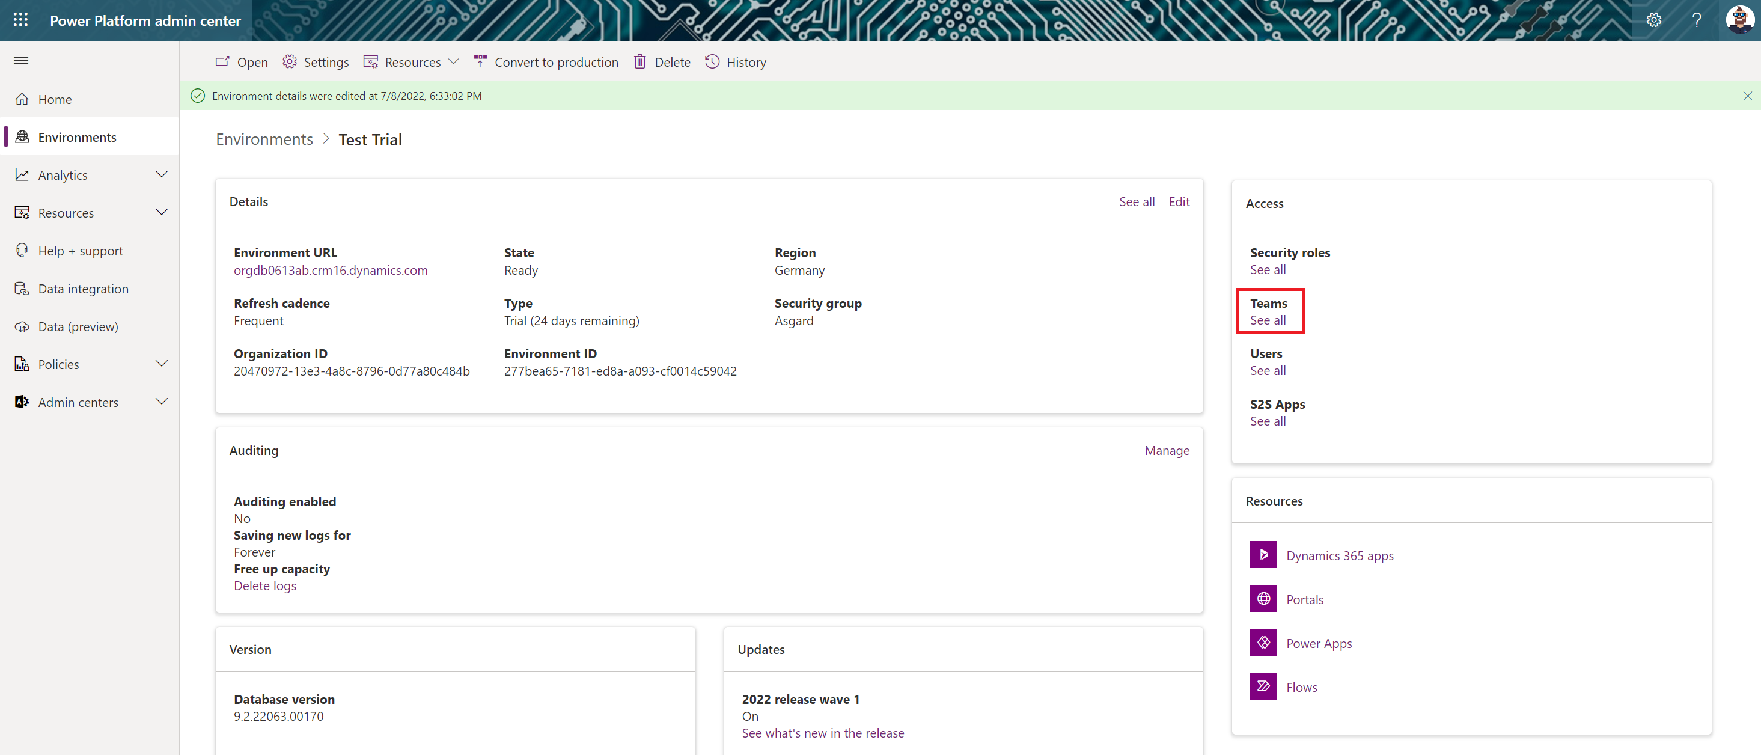
Task: Click the Policies icon in sidebar
Action: pyautogui.click(x=22, y=364)
